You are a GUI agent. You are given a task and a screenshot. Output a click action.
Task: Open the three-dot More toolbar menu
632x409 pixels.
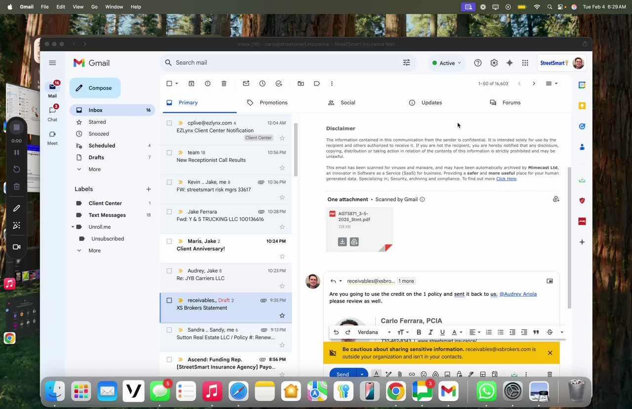coord(332,83)
